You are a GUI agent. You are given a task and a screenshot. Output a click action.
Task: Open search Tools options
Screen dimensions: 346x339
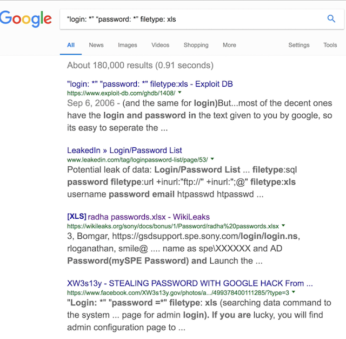click(330, 45)
